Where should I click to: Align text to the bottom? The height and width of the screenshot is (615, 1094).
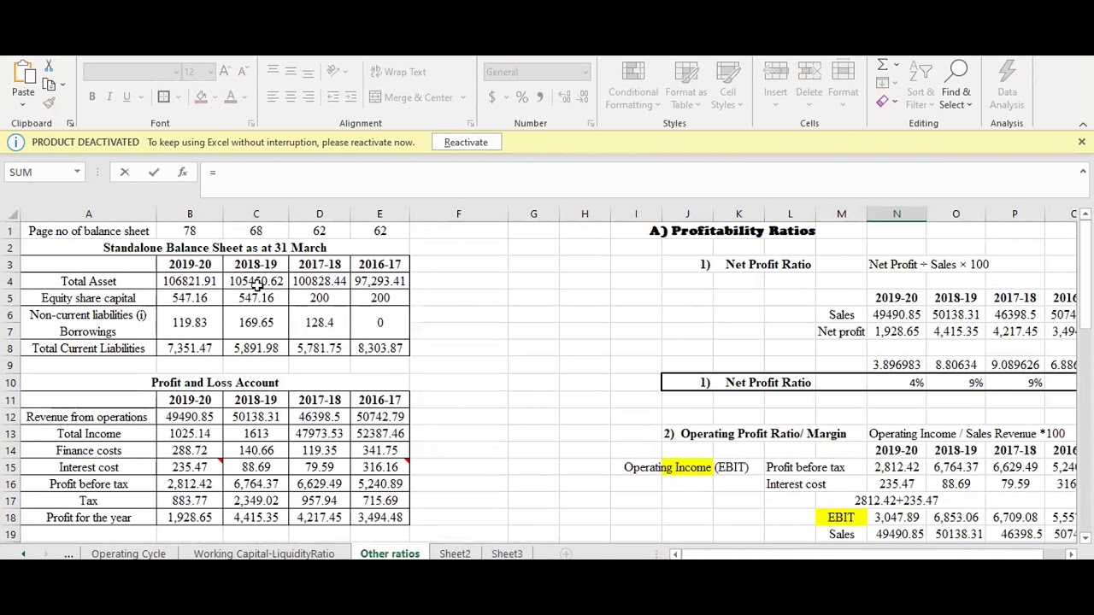click(309, 72)
